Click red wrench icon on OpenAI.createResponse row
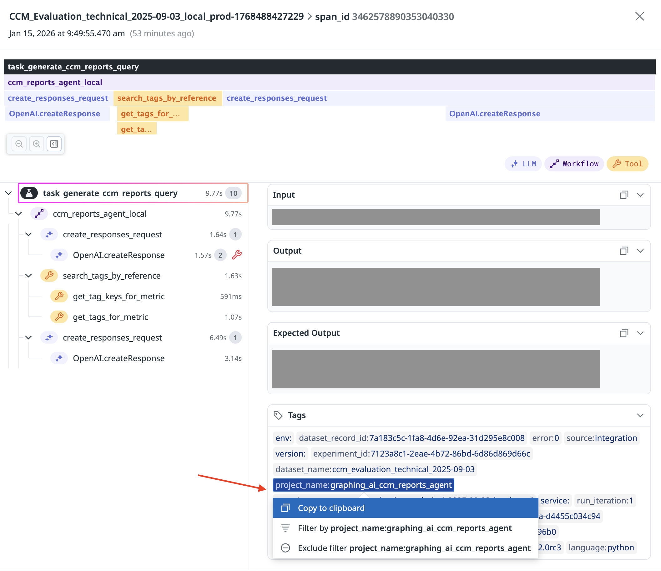The height and width of the screenshot is (571, 661). click(x=237, y=255)
